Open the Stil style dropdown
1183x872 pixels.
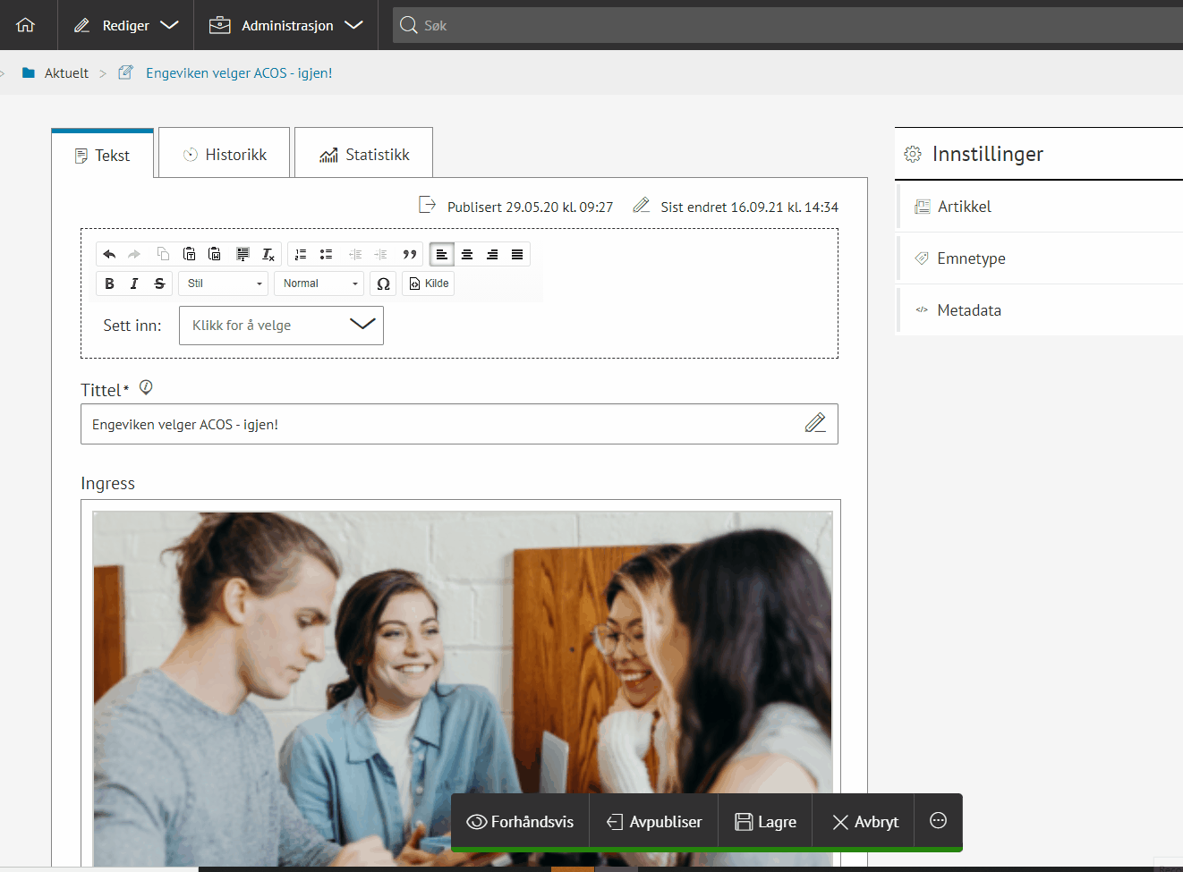224,284
